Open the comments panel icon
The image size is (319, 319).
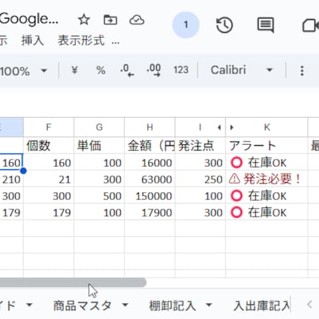(266, 25)
